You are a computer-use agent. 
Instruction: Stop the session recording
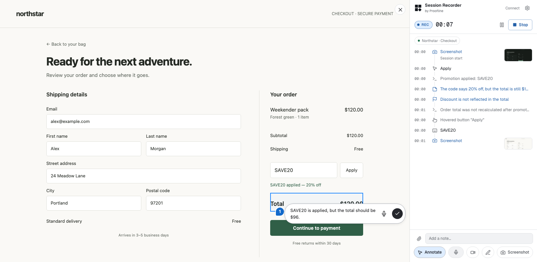click(x=520, y=25)
